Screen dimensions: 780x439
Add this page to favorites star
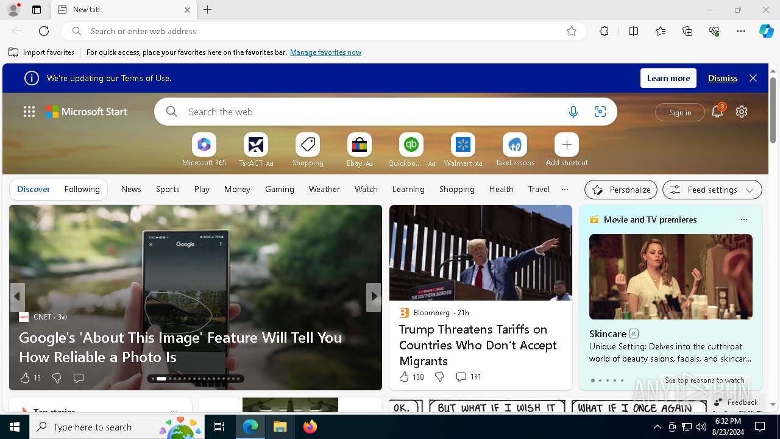(x=572, y=31)
